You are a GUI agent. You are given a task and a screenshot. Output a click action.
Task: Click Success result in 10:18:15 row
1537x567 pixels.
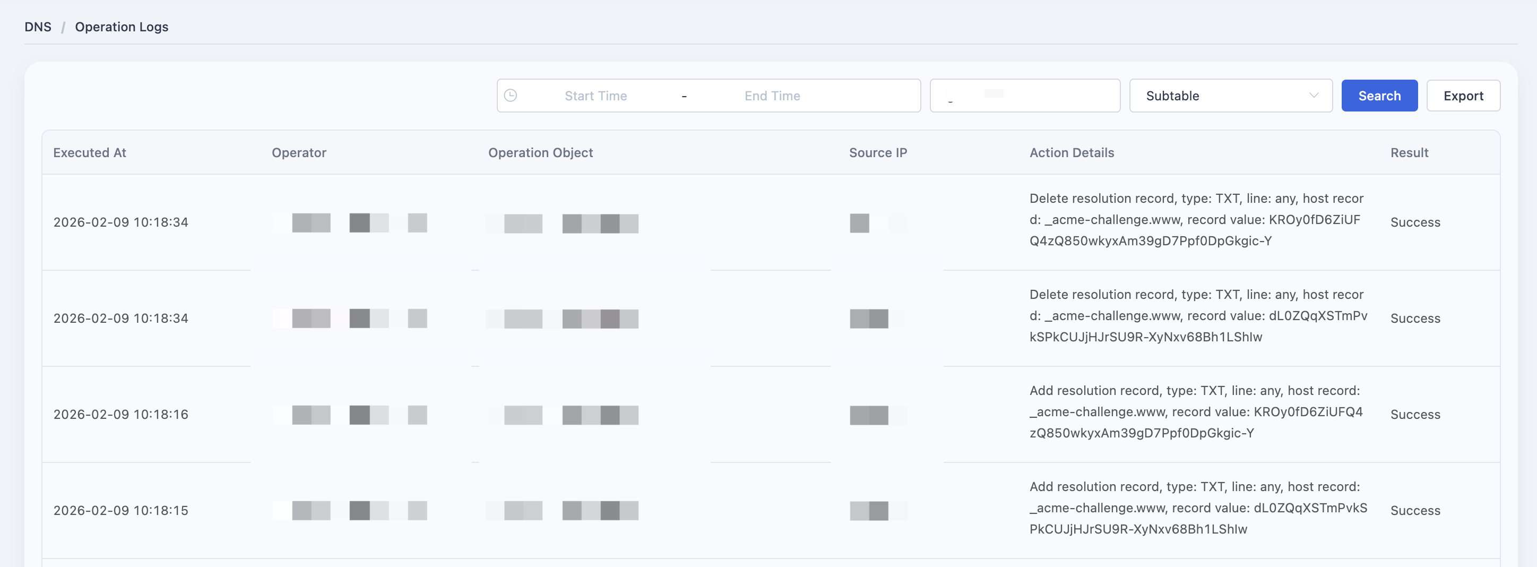tap(1415, 510)
